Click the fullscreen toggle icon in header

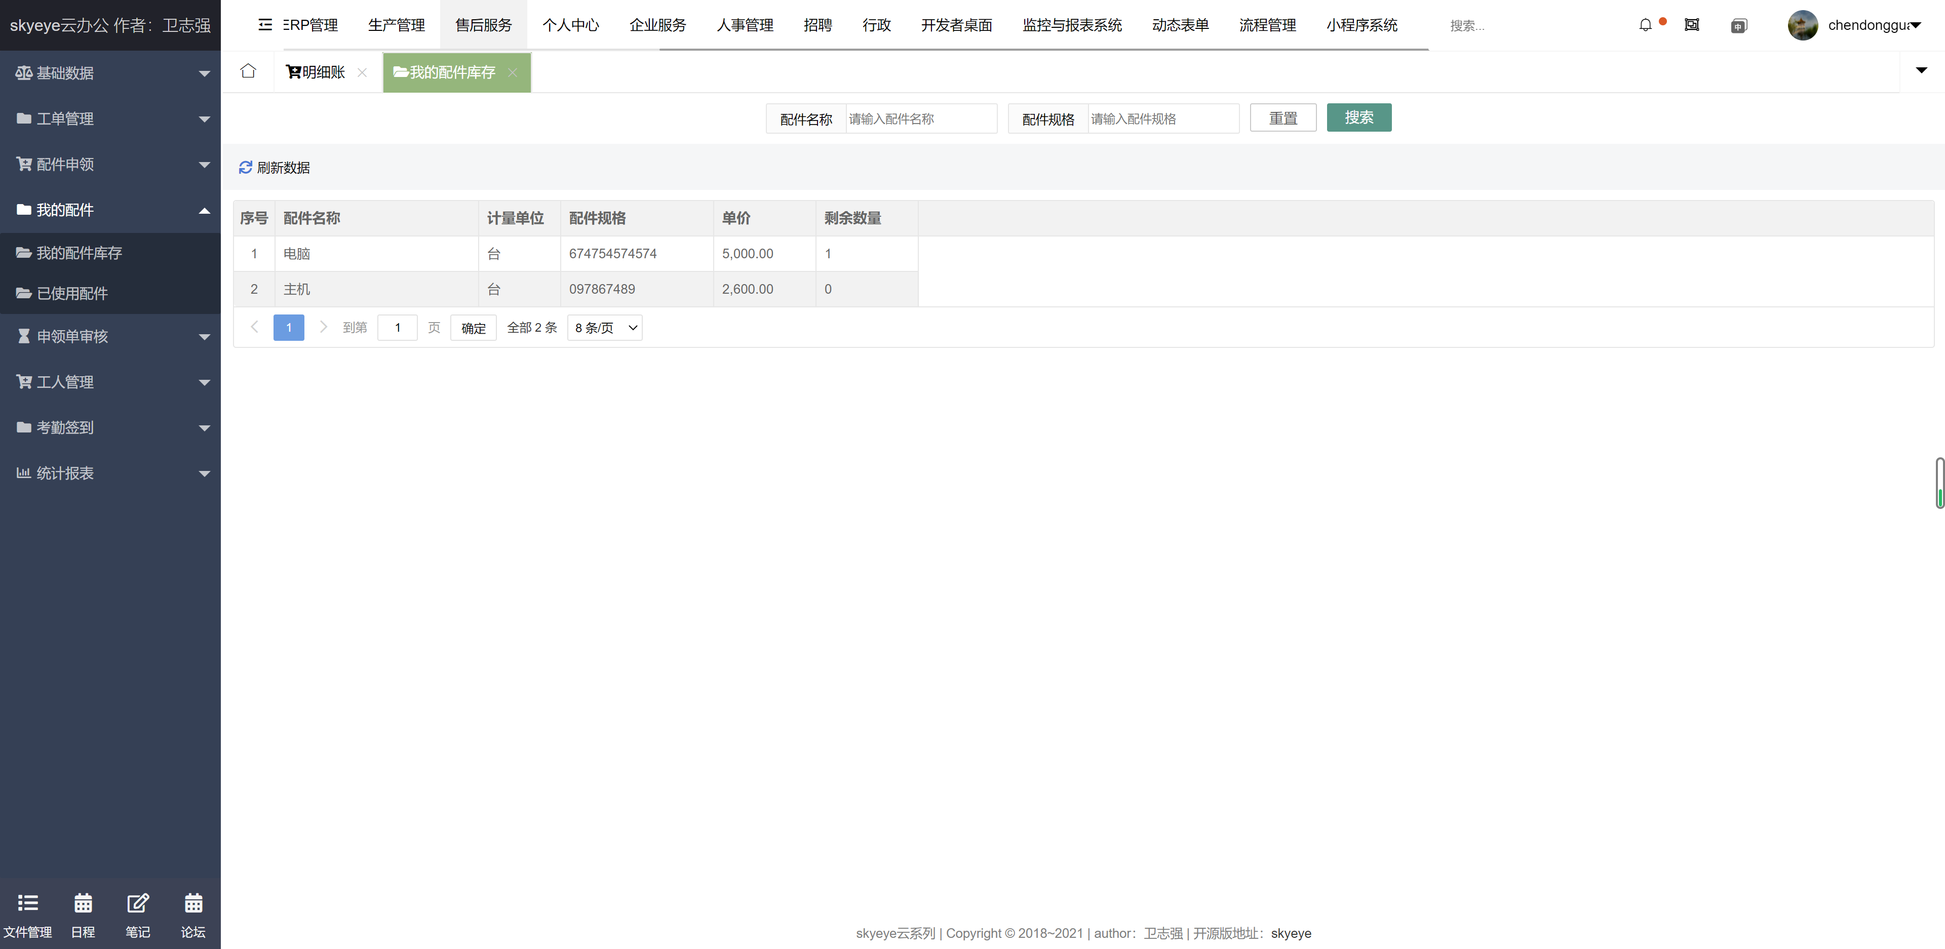(1693, 25)
